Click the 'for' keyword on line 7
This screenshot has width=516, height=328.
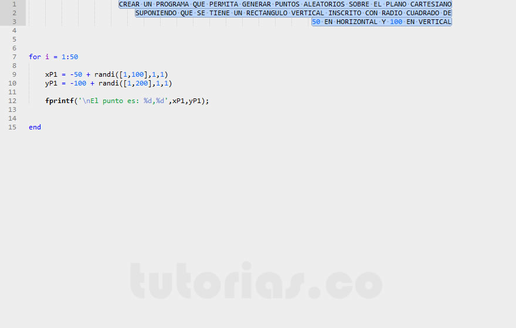click(35, 57)
